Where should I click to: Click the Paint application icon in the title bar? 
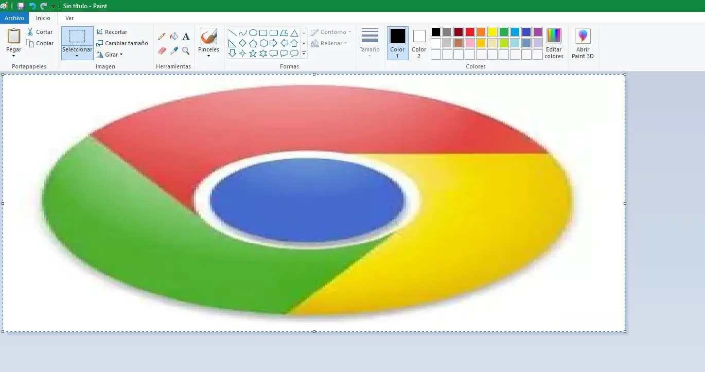(4, 6)
